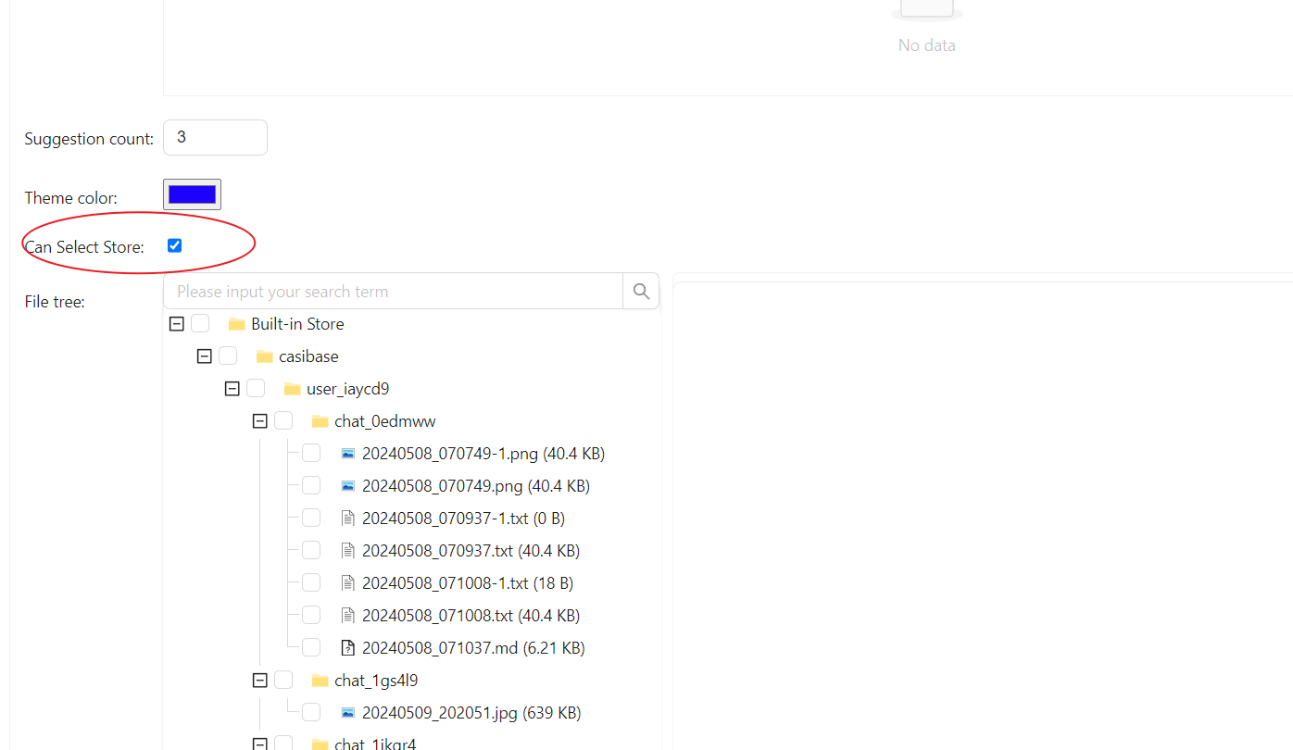Click the image icon of 20240508_070749-1.png
1293x750 pixels.
pos(348,454)
